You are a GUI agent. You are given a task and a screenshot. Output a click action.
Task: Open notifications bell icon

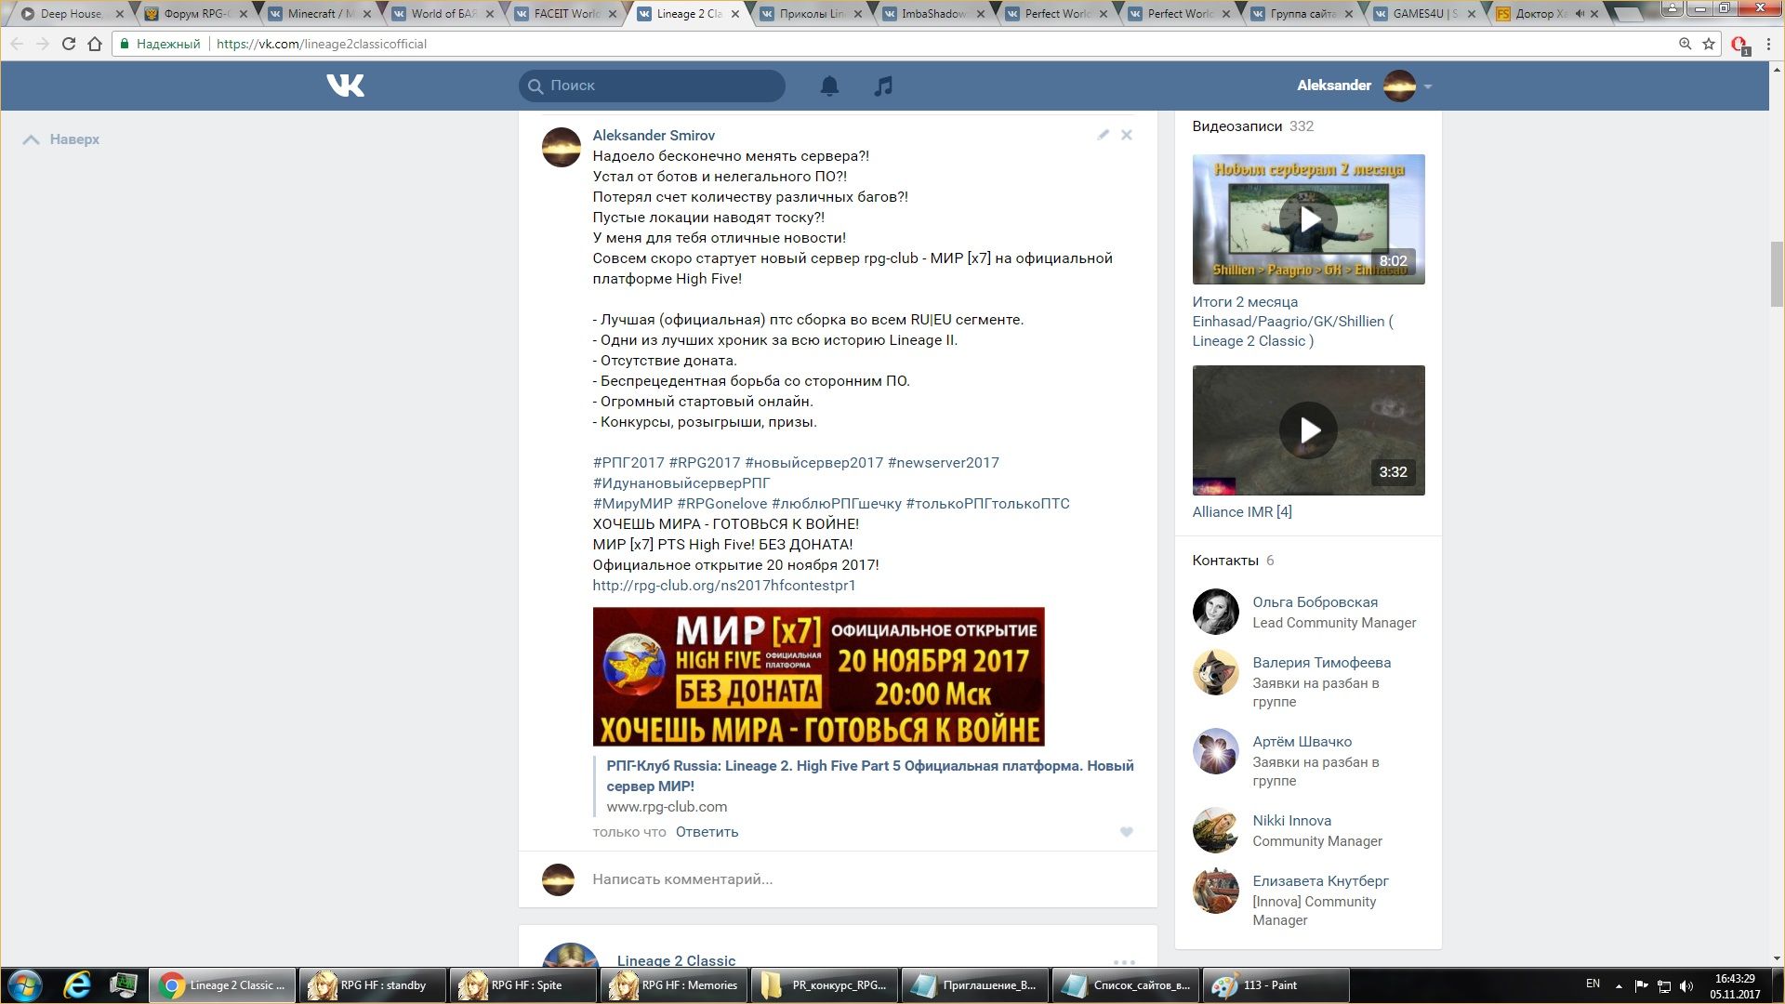pyautogui.click(x=829, y=86)
